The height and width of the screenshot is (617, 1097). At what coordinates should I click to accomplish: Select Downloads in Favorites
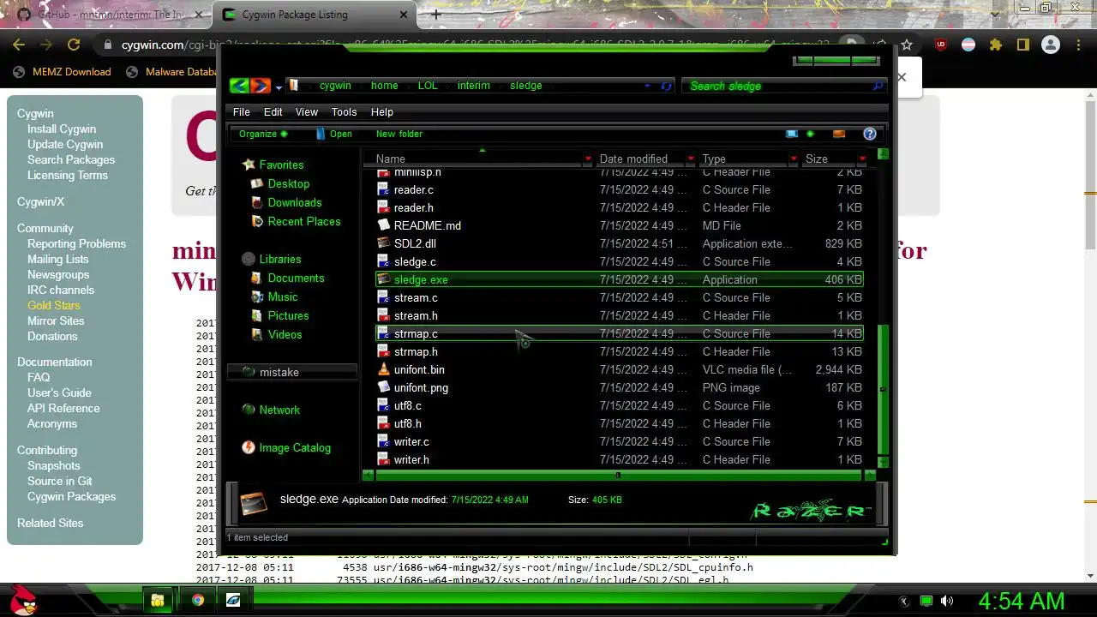pos(295,202)
